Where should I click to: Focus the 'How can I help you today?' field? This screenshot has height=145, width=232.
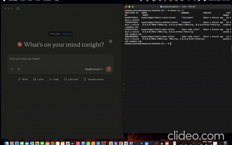(61, 59)
